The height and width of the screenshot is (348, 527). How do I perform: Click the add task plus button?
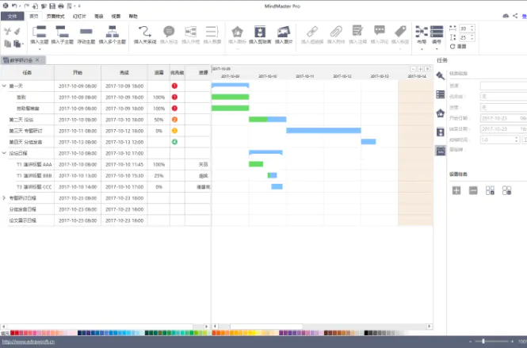coord(456,190)
